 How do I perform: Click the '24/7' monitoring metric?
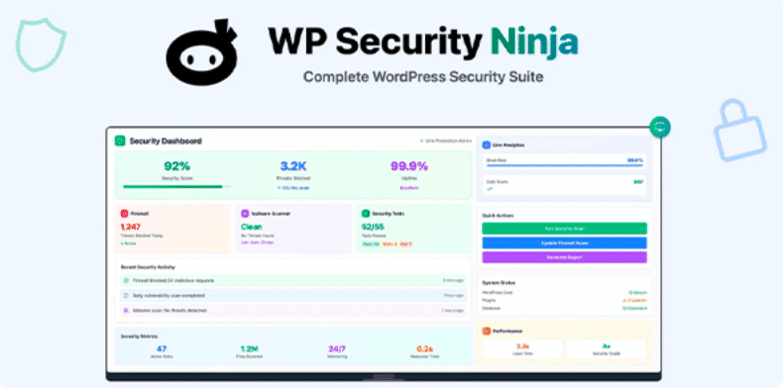(x=337, y=349)
